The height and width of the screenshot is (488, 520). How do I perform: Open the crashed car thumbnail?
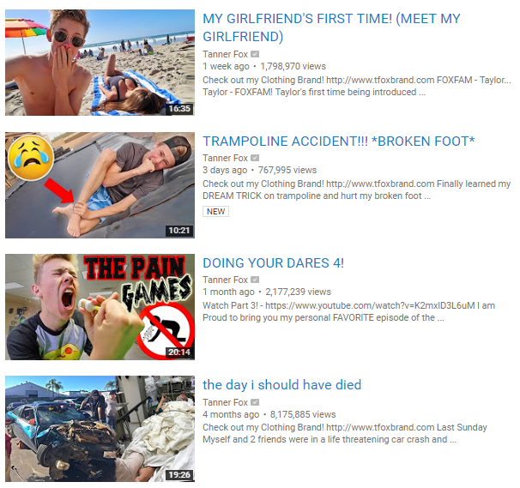coord(100,429)
